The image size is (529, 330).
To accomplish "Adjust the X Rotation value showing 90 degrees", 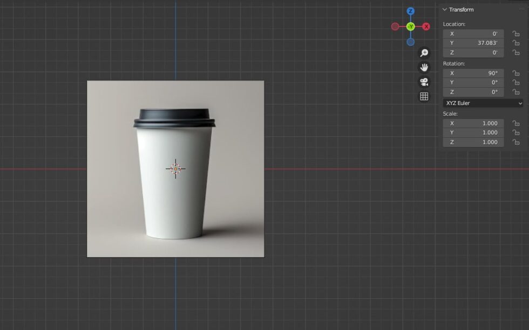I will point(473,73).
